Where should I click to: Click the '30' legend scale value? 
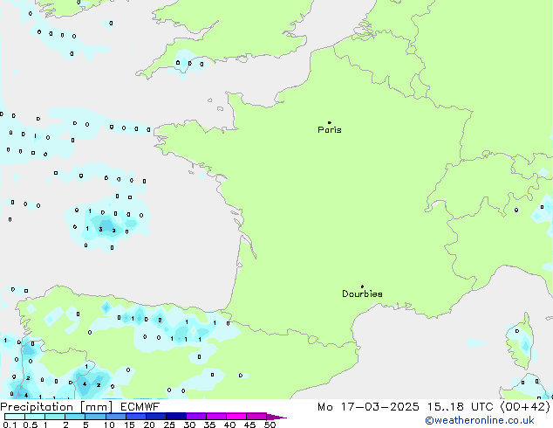[x=189, y=425]
